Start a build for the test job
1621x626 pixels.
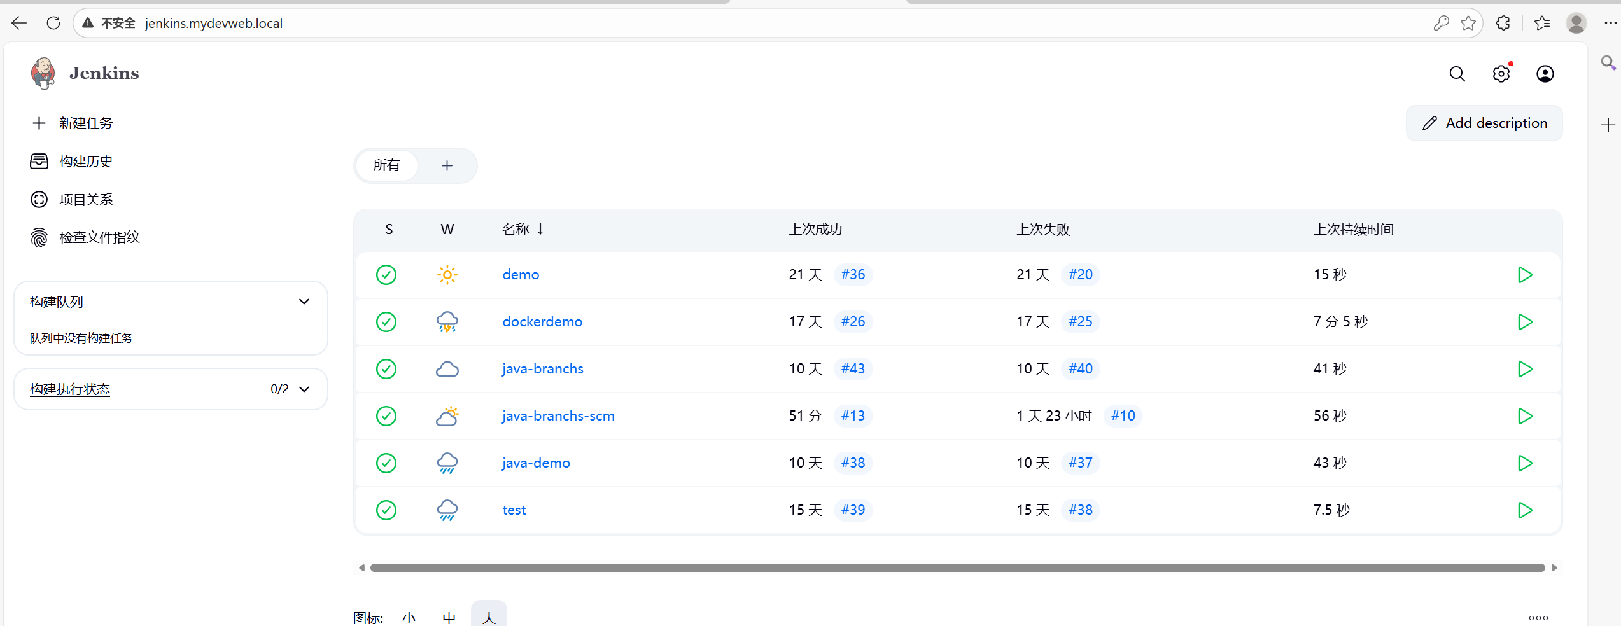coord(1524,510)
